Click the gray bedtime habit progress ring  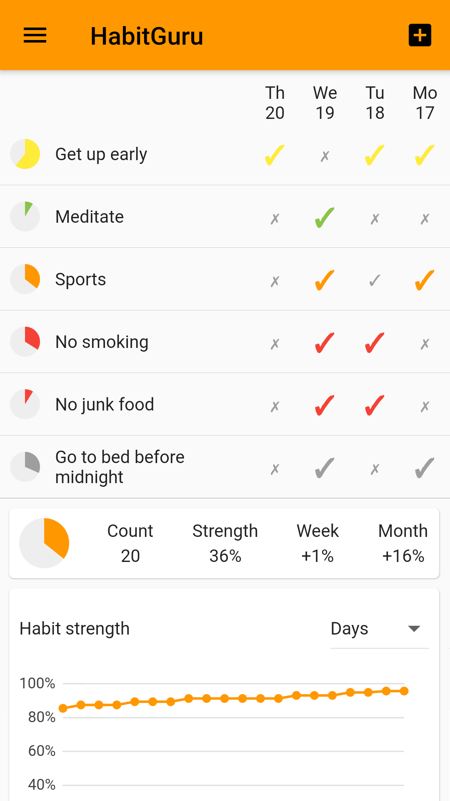(x=25, y=467)
